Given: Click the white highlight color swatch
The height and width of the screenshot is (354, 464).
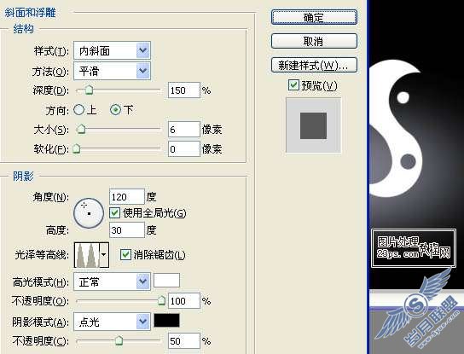Looking at the screenshot, I should coord(166,281).
